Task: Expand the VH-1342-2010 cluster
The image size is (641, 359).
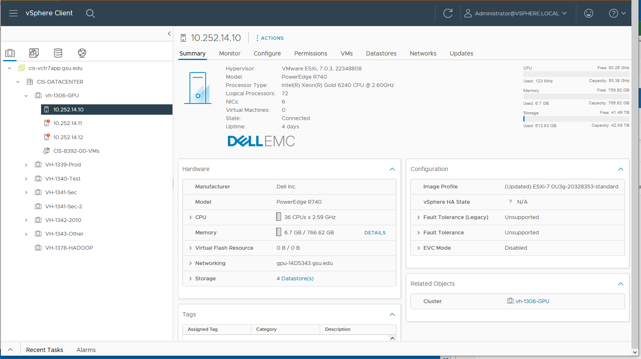Action: pyautogui.click(x=26, y=220)
